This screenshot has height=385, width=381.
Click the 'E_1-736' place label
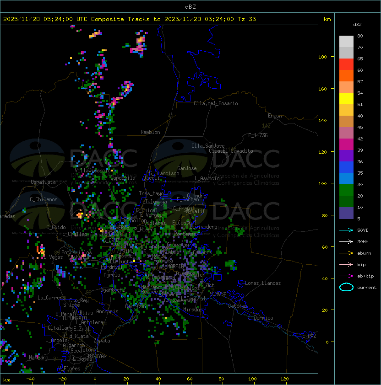258,135
